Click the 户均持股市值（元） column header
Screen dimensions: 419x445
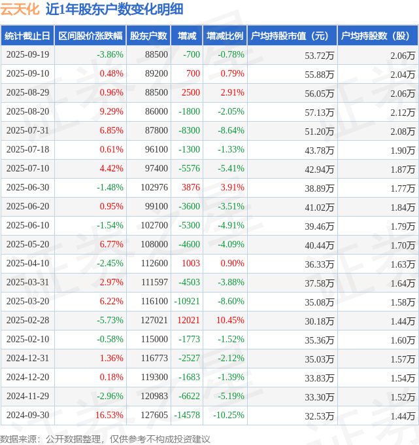[x=292, y=36]
